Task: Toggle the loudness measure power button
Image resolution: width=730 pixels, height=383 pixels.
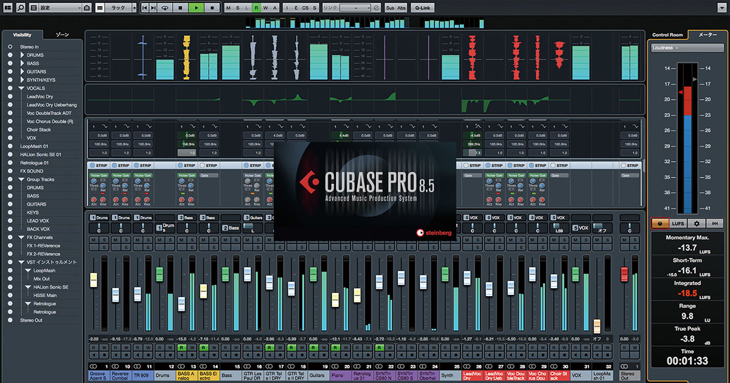Action: (x=660, y=223)
